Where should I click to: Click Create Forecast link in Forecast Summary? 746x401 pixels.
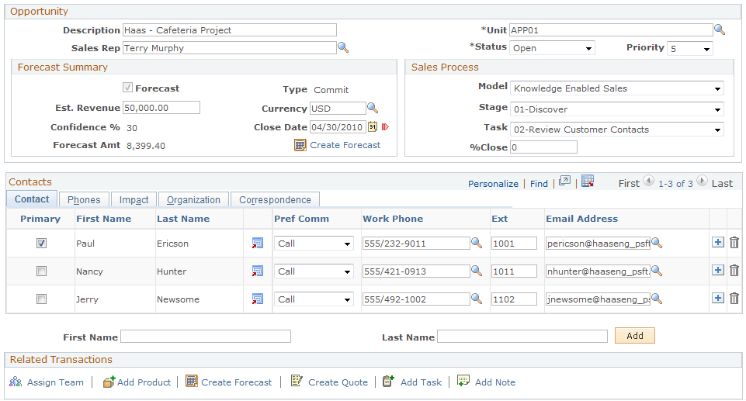345,145
